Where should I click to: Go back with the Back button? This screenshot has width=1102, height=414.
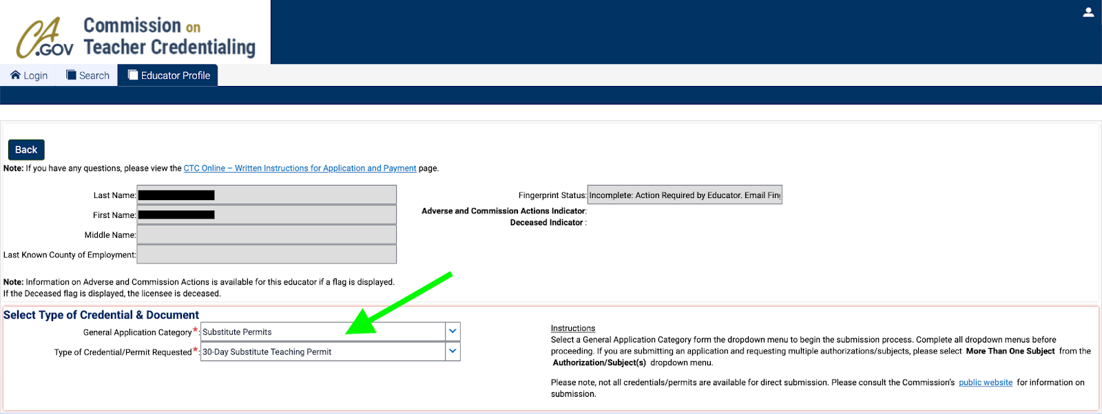(x=26, y=149)
